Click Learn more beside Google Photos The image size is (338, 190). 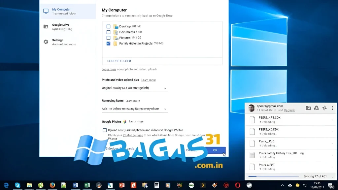[136, 121]
